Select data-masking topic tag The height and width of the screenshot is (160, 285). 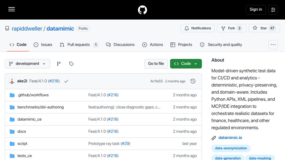(260, 158)
